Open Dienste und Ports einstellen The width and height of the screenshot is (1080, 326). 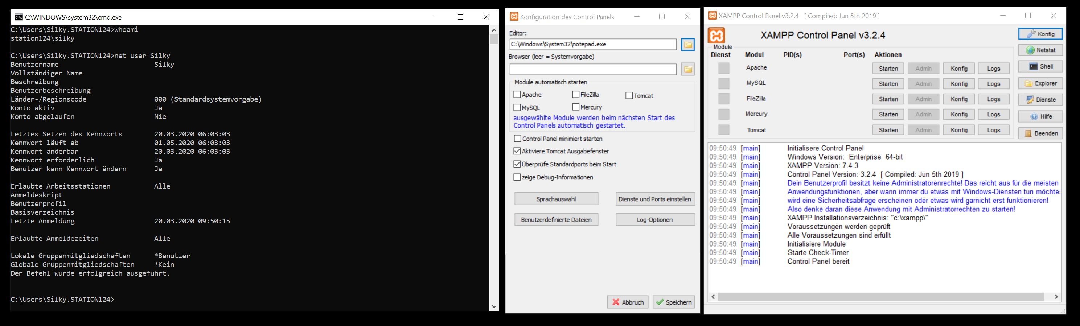click(655, 199)
